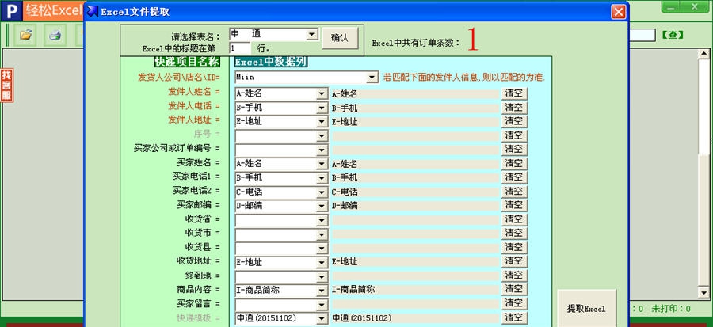This screenshot has width=713, height=327.
Task: Clear the 买家姓名 mapping with 清空
Action: (x=514, y=163)
